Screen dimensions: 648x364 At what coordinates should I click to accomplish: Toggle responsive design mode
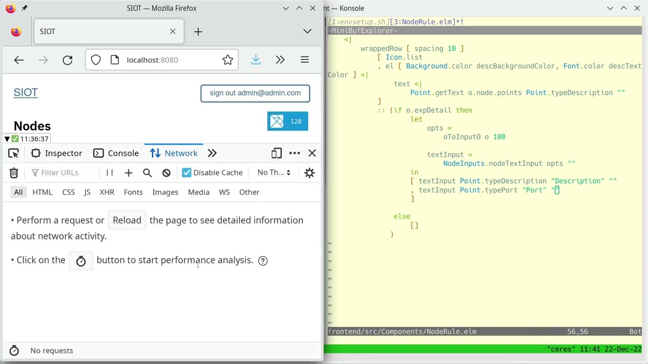[x=276, y=153]
